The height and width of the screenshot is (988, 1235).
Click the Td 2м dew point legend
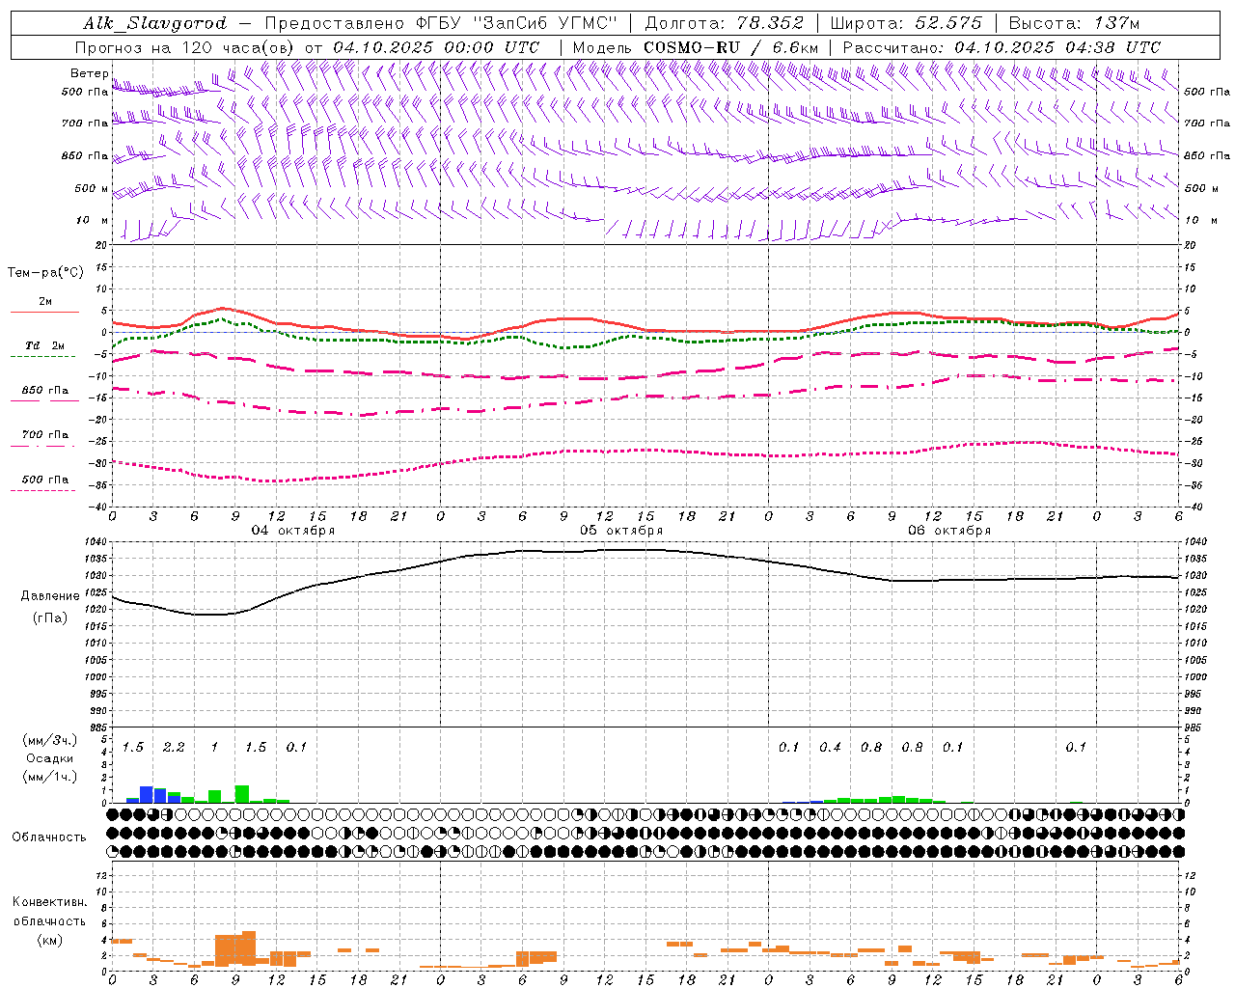44,350
